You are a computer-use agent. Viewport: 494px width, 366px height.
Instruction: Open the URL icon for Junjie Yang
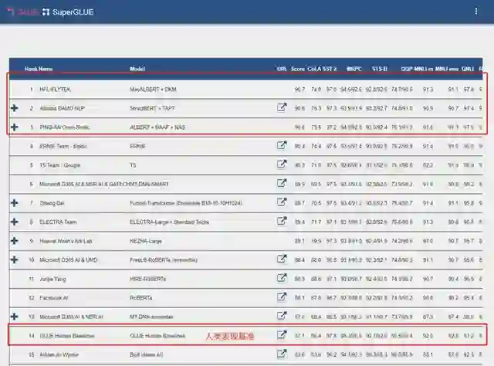(282, 278)
